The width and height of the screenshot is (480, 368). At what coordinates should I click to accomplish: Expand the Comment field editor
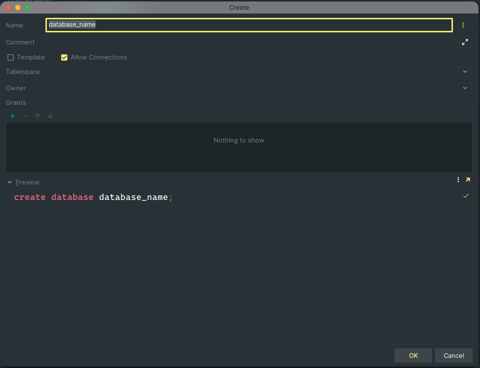coord(465,42)
